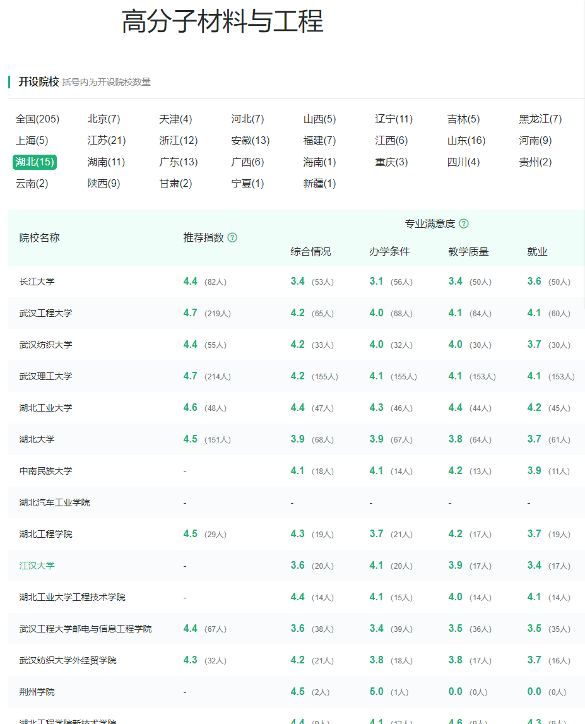
Task: Select the 武汉理工大学 entry
Action: click(46, 376)
